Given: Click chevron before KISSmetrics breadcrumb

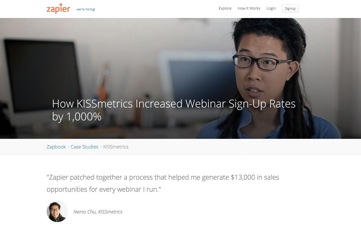Looking at the screenshot, I should (101, 147).
